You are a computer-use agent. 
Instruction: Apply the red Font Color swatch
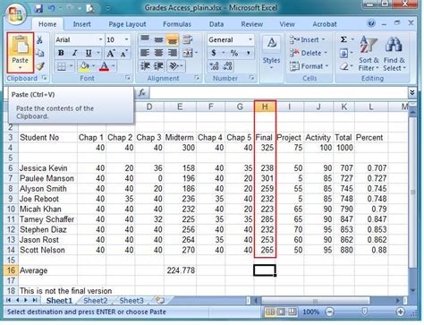[x=104, y=66]
